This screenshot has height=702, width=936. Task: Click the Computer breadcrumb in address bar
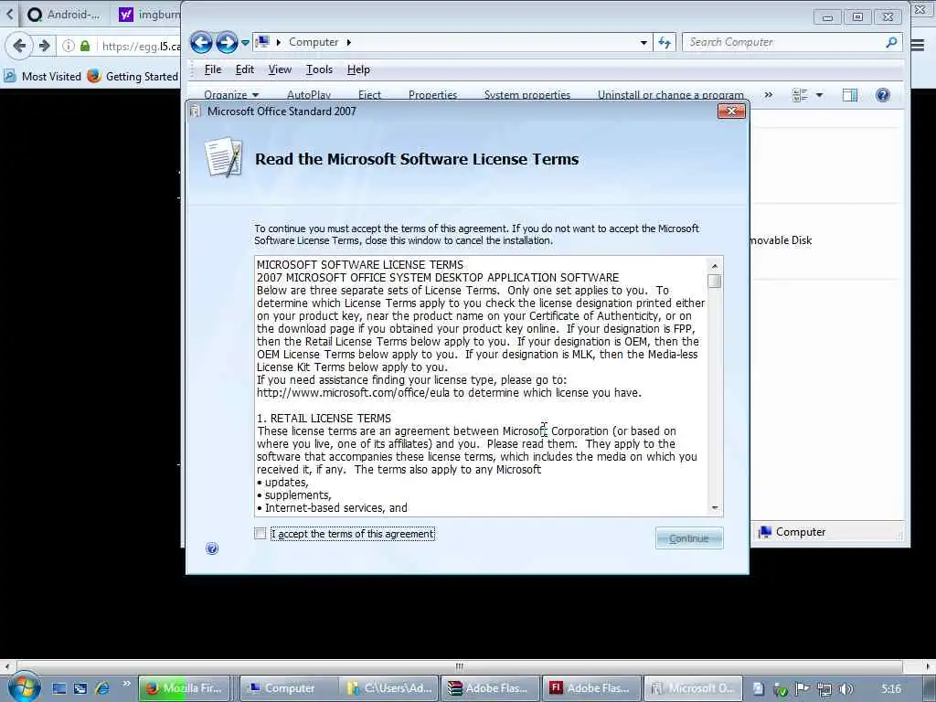tap(314, 42)
